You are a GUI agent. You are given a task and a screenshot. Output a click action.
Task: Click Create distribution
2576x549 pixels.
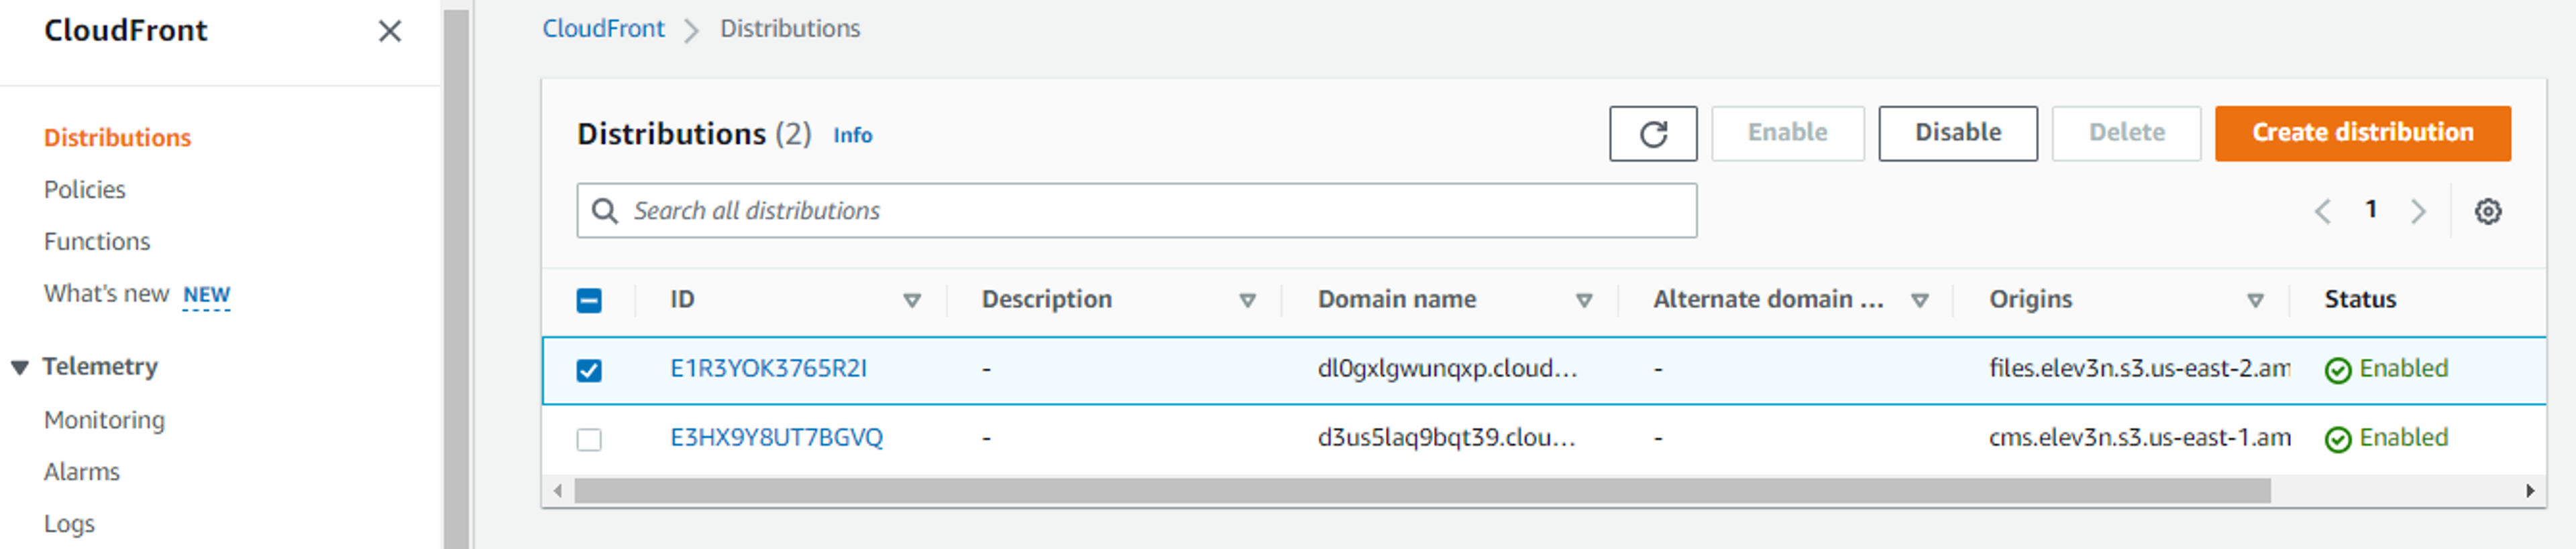pos(2362,134)
